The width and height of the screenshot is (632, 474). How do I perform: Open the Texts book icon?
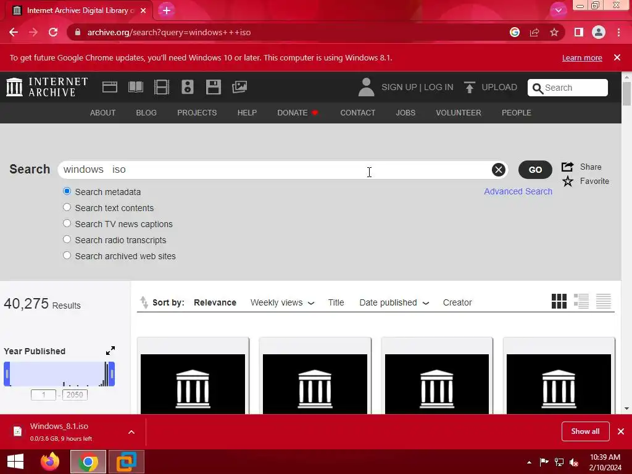pos(135,87)
